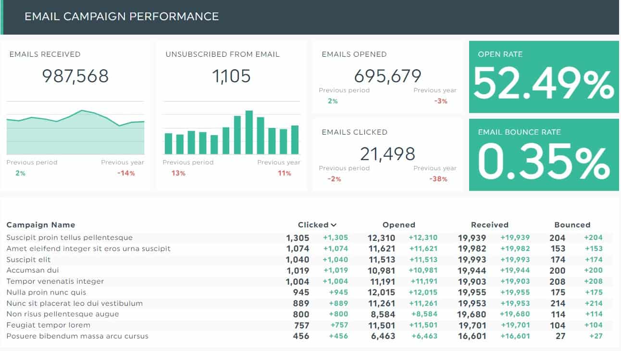Select Posuere bibendum massa arcu cursus row

pos(310,336)
